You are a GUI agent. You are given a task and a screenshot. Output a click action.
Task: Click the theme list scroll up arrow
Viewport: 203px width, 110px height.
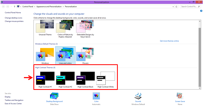click(x=200, y=21)
